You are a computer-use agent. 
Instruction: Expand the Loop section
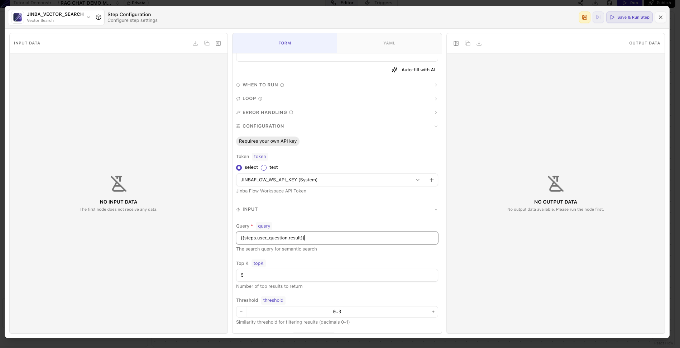(337, 99)
